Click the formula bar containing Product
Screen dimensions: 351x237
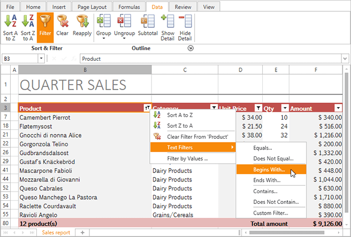tap(210, 59)
